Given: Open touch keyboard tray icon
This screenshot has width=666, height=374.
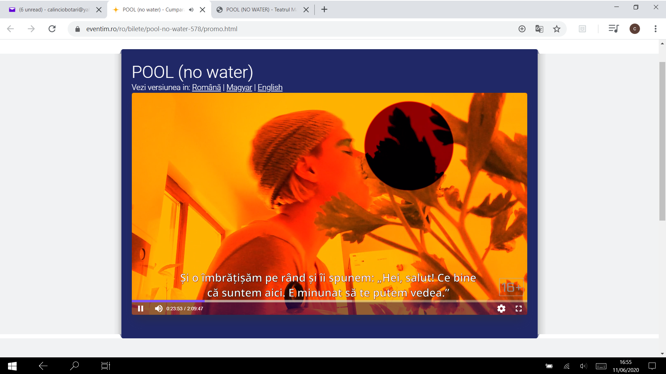Looking at the screenshot, I should point(601,366).
